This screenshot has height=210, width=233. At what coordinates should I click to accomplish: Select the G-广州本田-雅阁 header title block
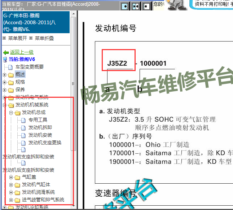coord(36,22)
